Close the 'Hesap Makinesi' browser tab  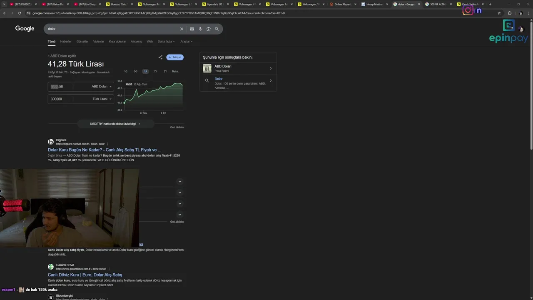pos(387,4)
